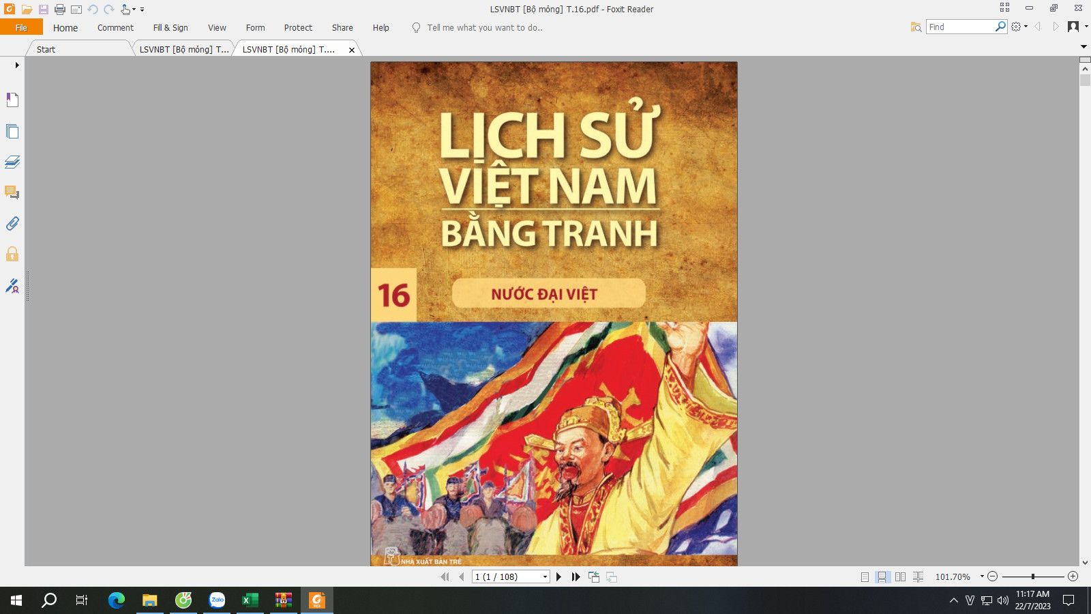
Task: Open the Form ribbon tab
Action: point(255,28)
